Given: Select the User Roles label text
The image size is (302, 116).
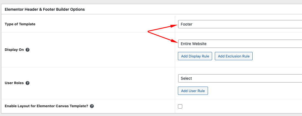Looking at the screenshot, I should [x=14, y=83].
